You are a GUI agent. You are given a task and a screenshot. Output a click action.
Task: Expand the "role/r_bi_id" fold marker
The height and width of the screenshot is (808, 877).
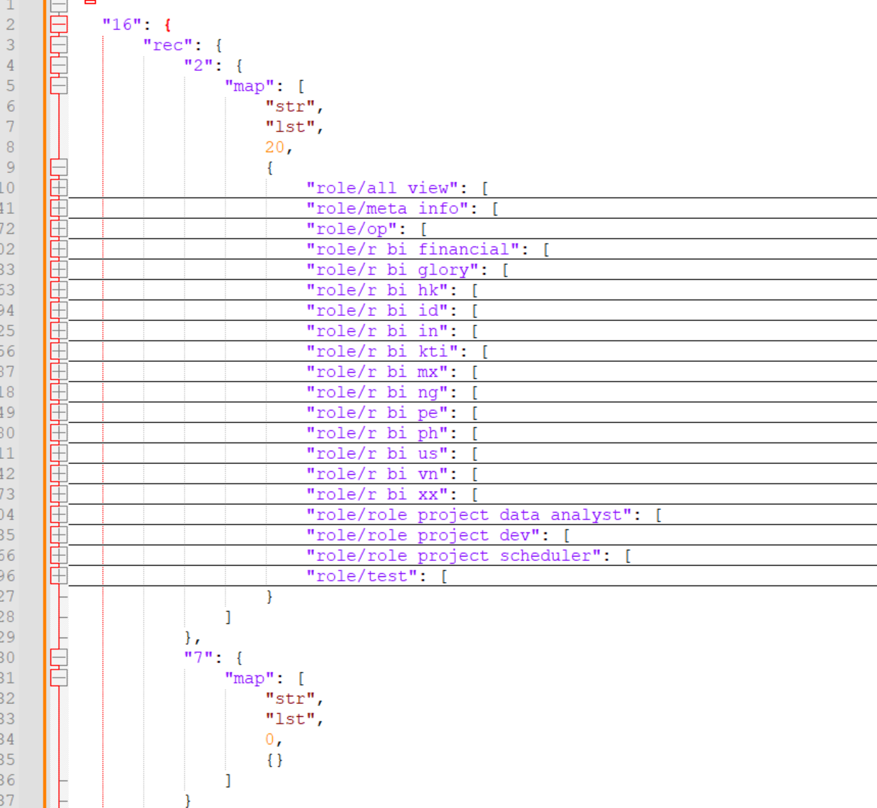[59, 310]
